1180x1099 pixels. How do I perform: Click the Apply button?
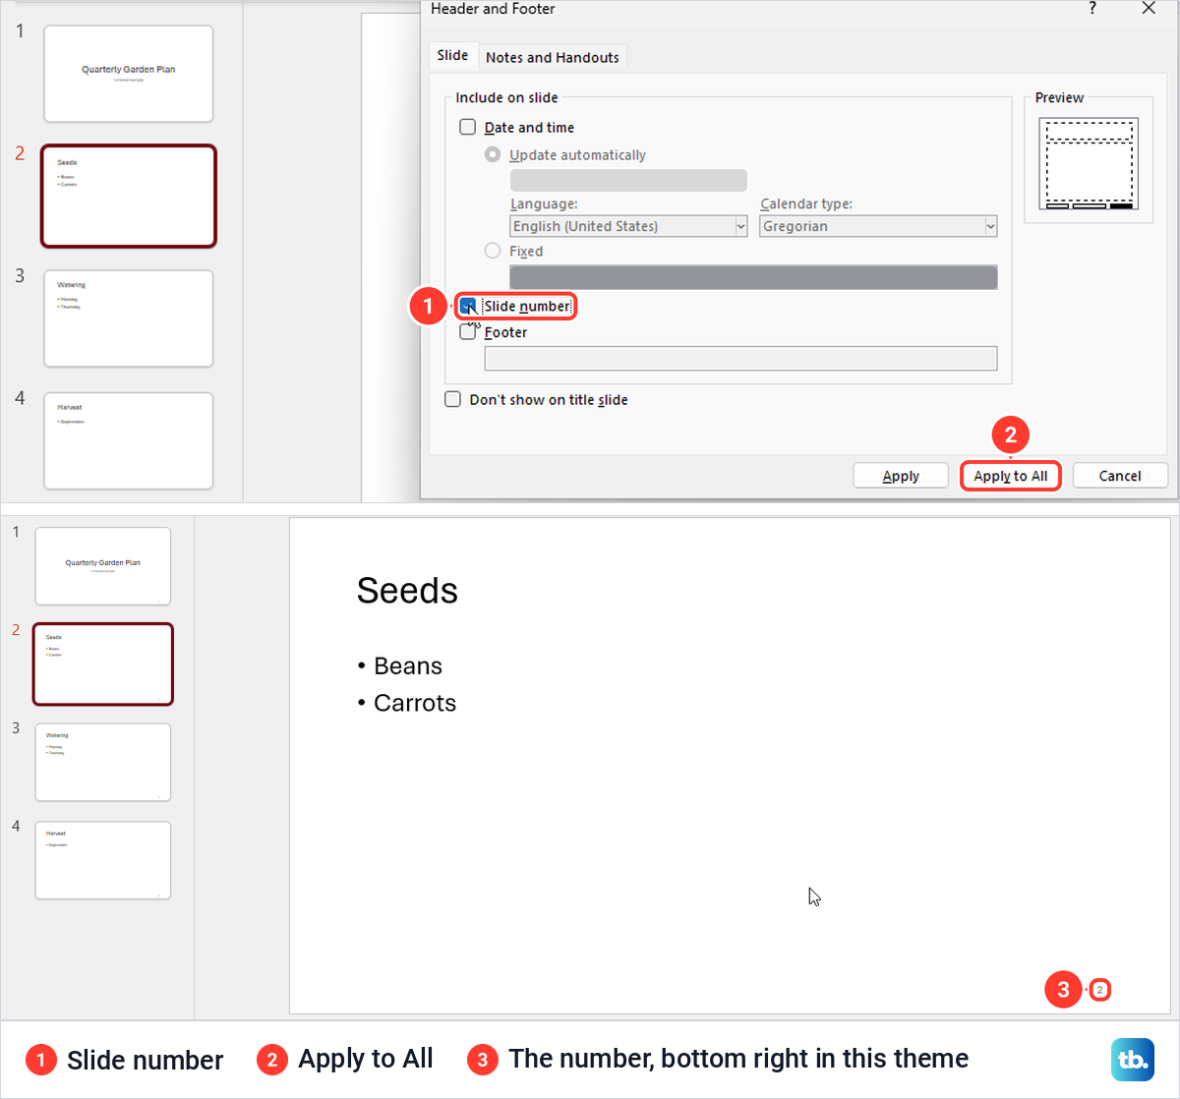[901, 476]
